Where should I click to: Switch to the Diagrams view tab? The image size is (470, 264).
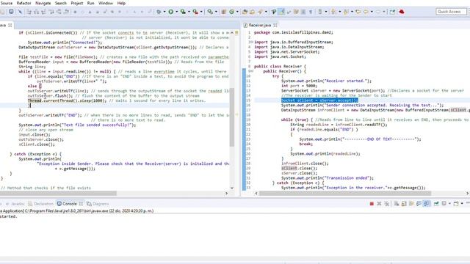pos(98,204)
